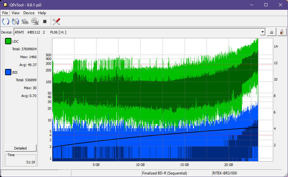This screenshot has height=177, width=288.
Task: Click the 5 GB axis label
Action: coord(96,165)
